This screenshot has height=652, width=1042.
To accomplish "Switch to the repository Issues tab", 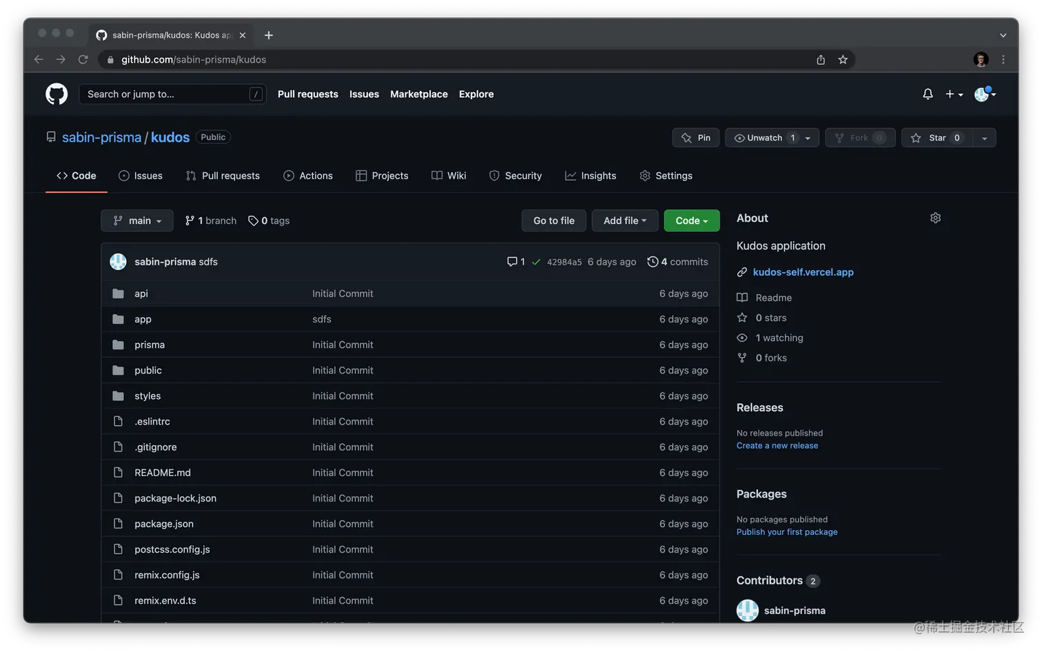I will tap(141, 176).
